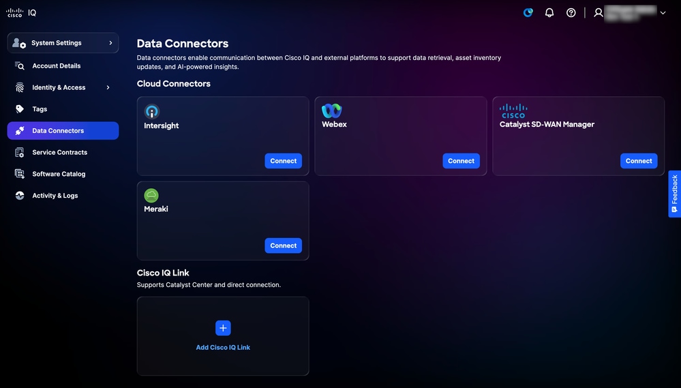The height and width of the screenshot is (388, 681).
Task: Connect the Meraki connector
Action: [283, 245]
